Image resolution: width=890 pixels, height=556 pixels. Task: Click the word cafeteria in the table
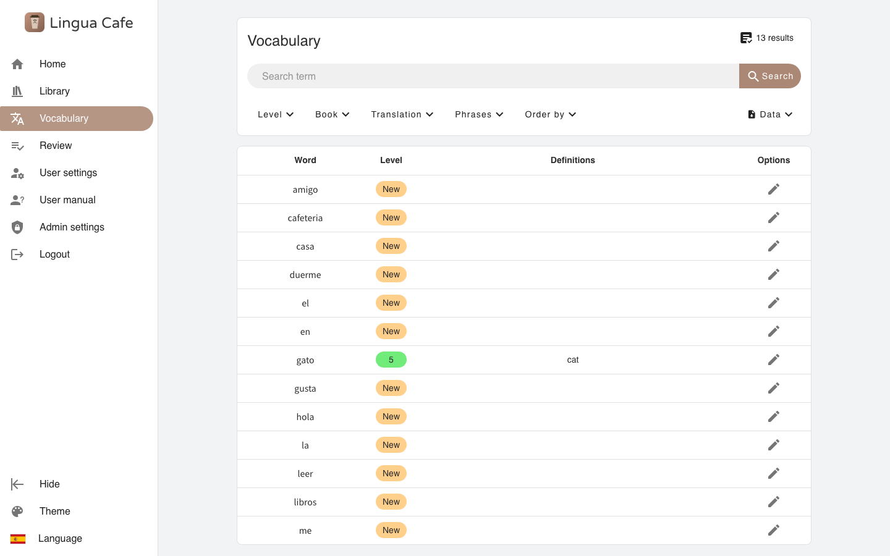click(305, 218)
